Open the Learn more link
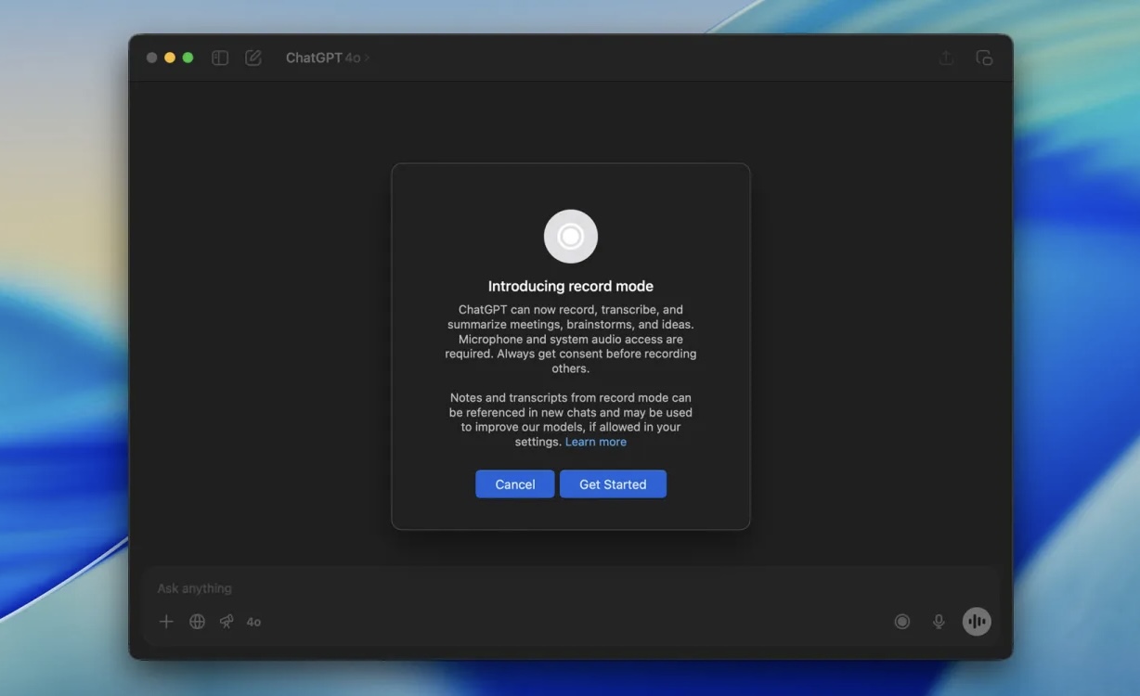Screen dimensions: 1140x696 [596, 442]
